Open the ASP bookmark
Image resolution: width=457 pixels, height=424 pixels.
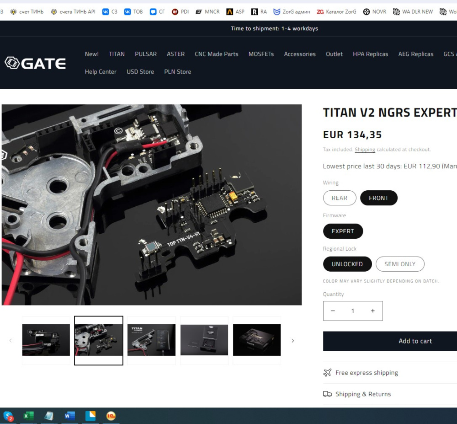[x=235, y=12]
